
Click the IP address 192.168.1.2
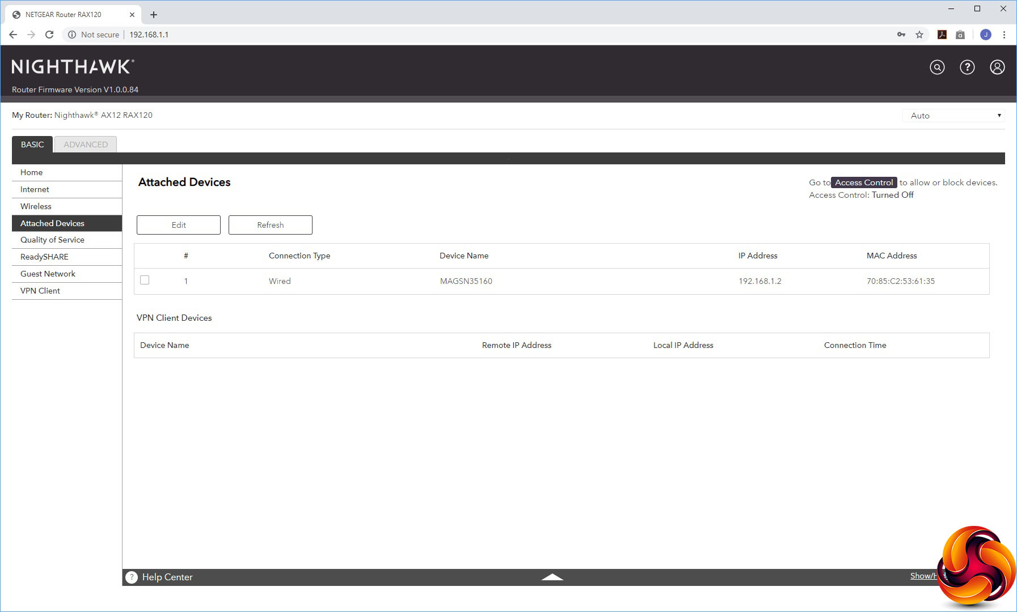[x=760, y=281]
